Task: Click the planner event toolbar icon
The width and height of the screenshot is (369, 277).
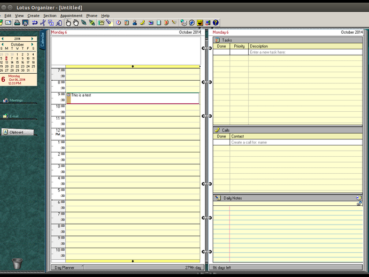Action: coord(151,22)
